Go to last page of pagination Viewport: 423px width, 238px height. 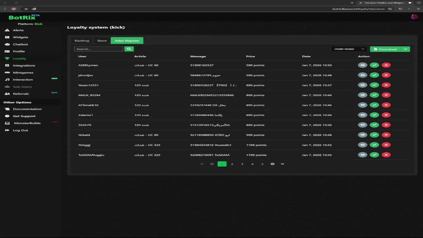tap(283, 164)
